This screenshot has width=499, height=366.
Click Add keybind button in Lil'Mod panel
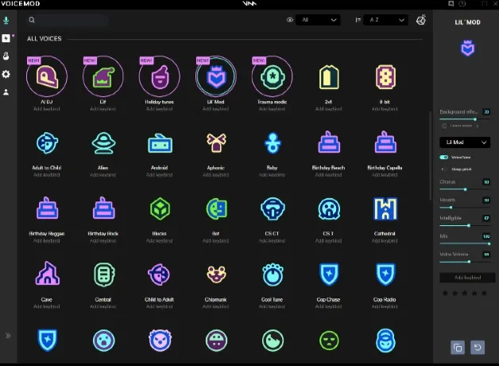click(467, 278)
